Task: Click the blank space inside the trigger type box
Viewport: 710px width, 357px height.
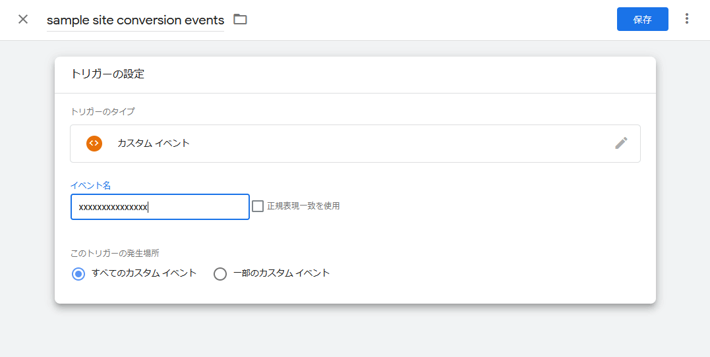Action: pos(396,143)
